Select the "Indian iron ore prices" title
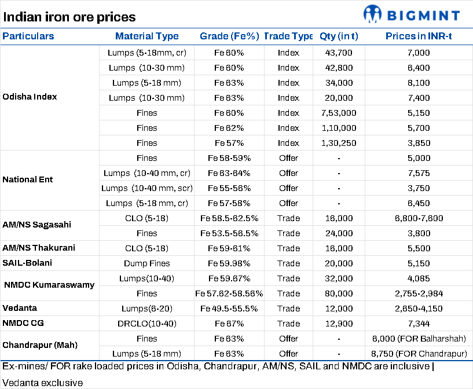 [69, 17]
